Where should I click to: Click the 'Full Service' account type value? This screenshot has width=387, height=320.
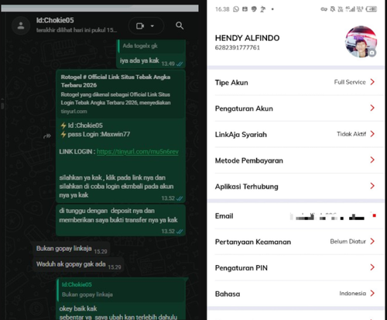(x=350, y=82)
